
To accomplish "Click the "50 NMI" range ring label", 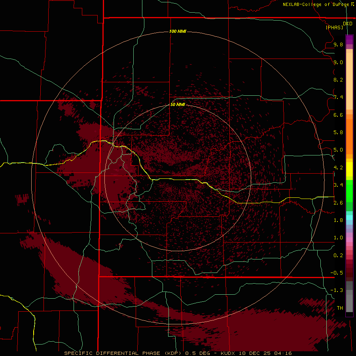I will (178, 104).
